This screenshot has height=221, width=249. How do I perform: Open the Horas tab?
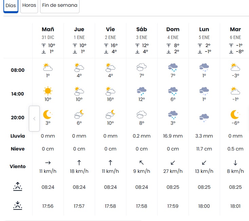29,6
